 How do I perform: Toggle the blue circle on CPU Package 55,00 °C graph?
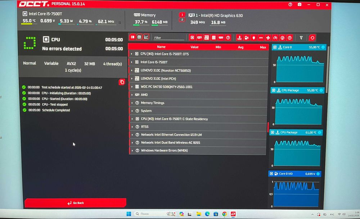pos(321,90)
